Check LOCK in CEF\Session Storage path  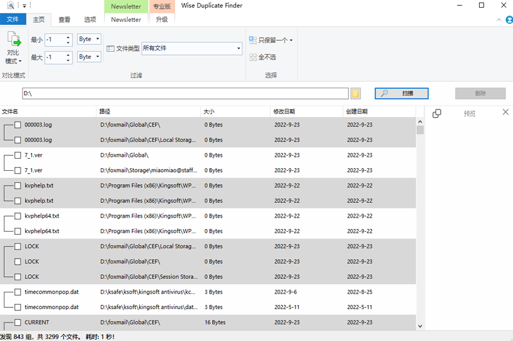click(x=18, y=277)
